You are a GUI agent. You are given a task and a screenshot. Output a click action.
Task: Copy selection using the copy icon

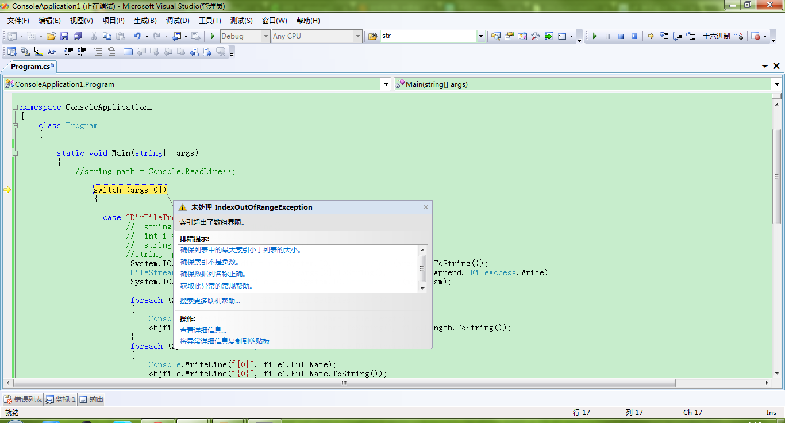tap(107, 36)
